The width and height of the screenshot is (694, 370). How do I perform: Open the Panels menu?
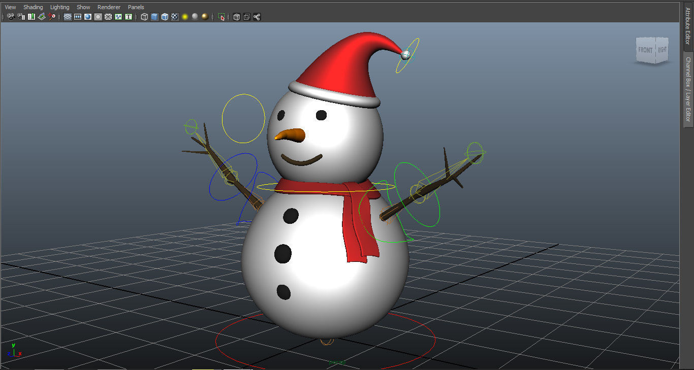tap(136, 7)
